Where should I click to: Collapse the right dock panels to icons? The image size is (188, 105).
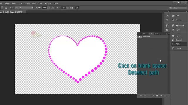187,11
